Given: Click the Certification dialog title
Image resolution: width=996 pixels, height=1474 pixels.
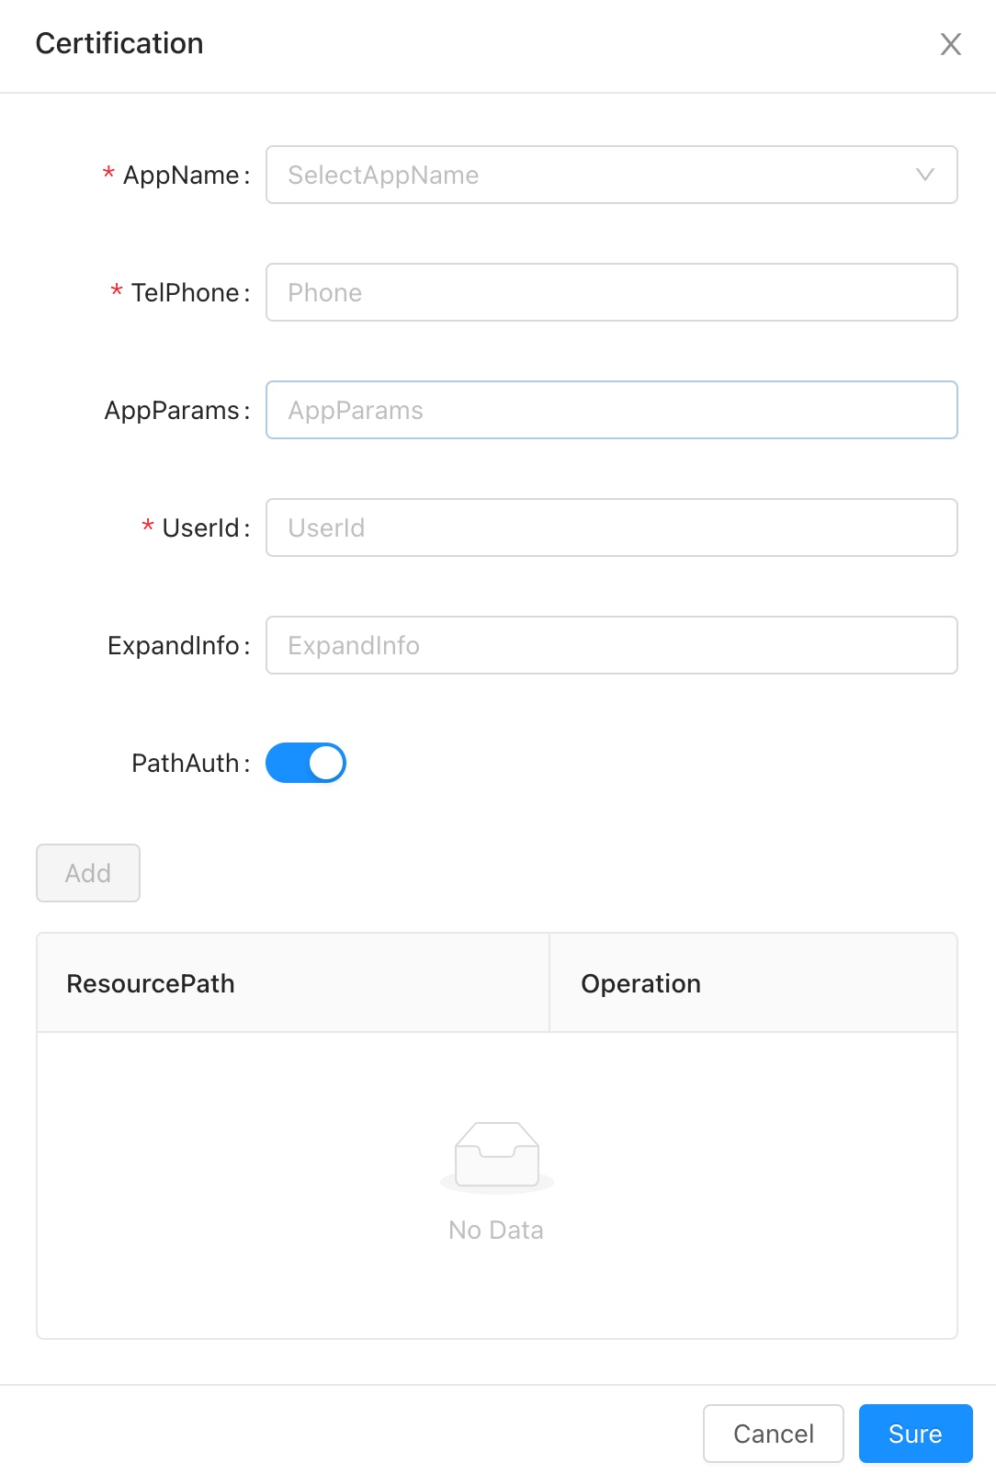Looking at the screenshot, I should click(x=119, y=43).
